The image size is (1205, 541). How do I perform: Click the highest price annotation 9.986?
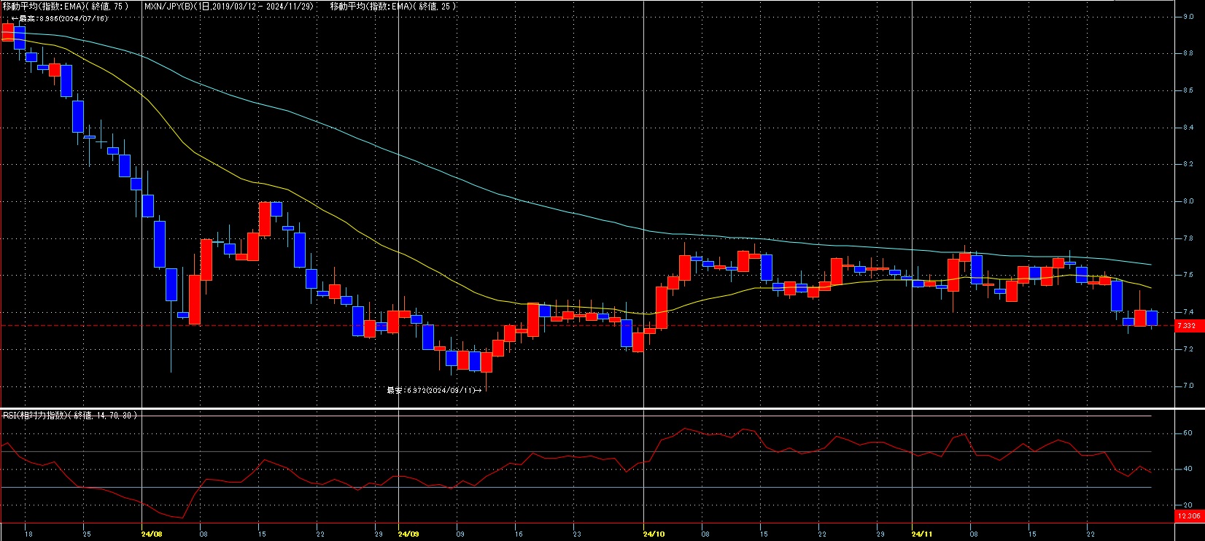click(60, 18)
